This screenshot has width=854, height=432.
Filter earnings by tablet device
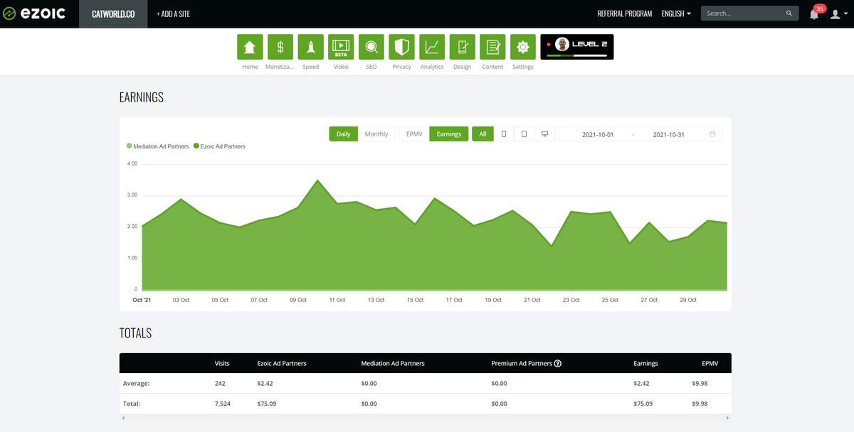[x=524, y=134]
